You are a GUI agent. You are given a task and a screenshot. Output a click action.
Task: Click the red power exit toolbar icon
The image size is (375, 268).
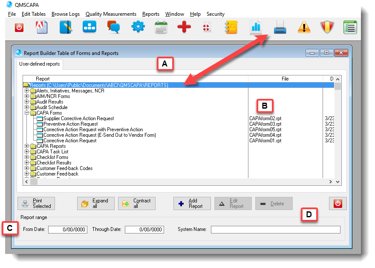[x=19, y=28]
